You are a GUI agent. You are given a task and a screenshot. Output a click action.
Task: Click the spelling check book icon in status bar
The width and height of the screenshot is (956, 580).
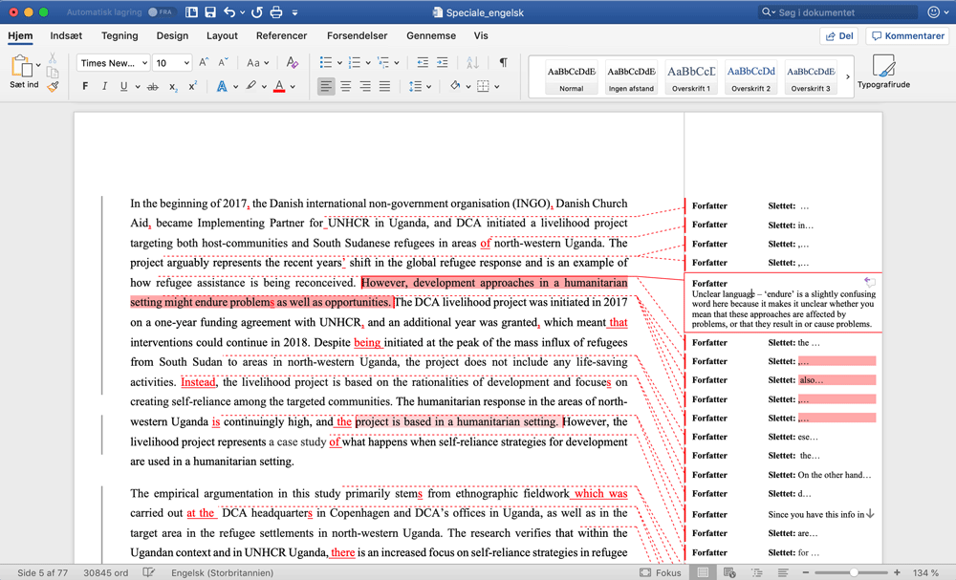149,572
